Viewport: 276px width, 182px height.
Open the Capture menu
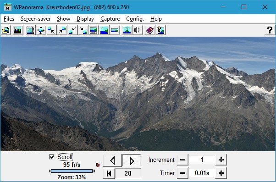(x=110, y=19)
